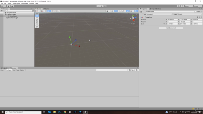
Task: Toggle Console Error Pause button
Action: point(16,70)
